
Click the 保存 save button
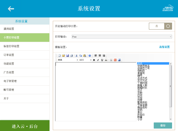point(163,125)
